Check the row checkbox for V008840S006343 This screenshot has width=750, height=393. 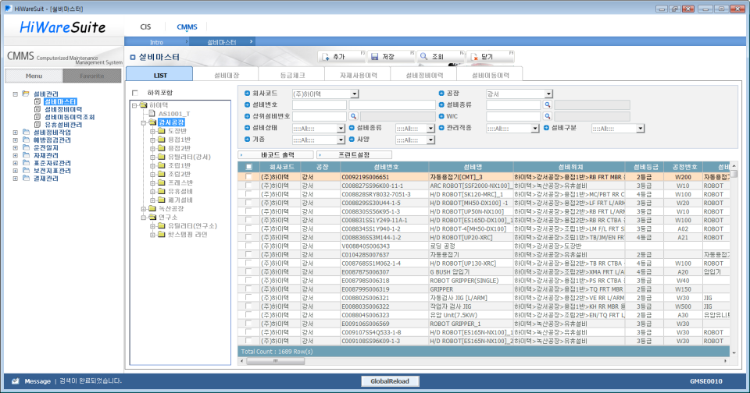[248, 246]
